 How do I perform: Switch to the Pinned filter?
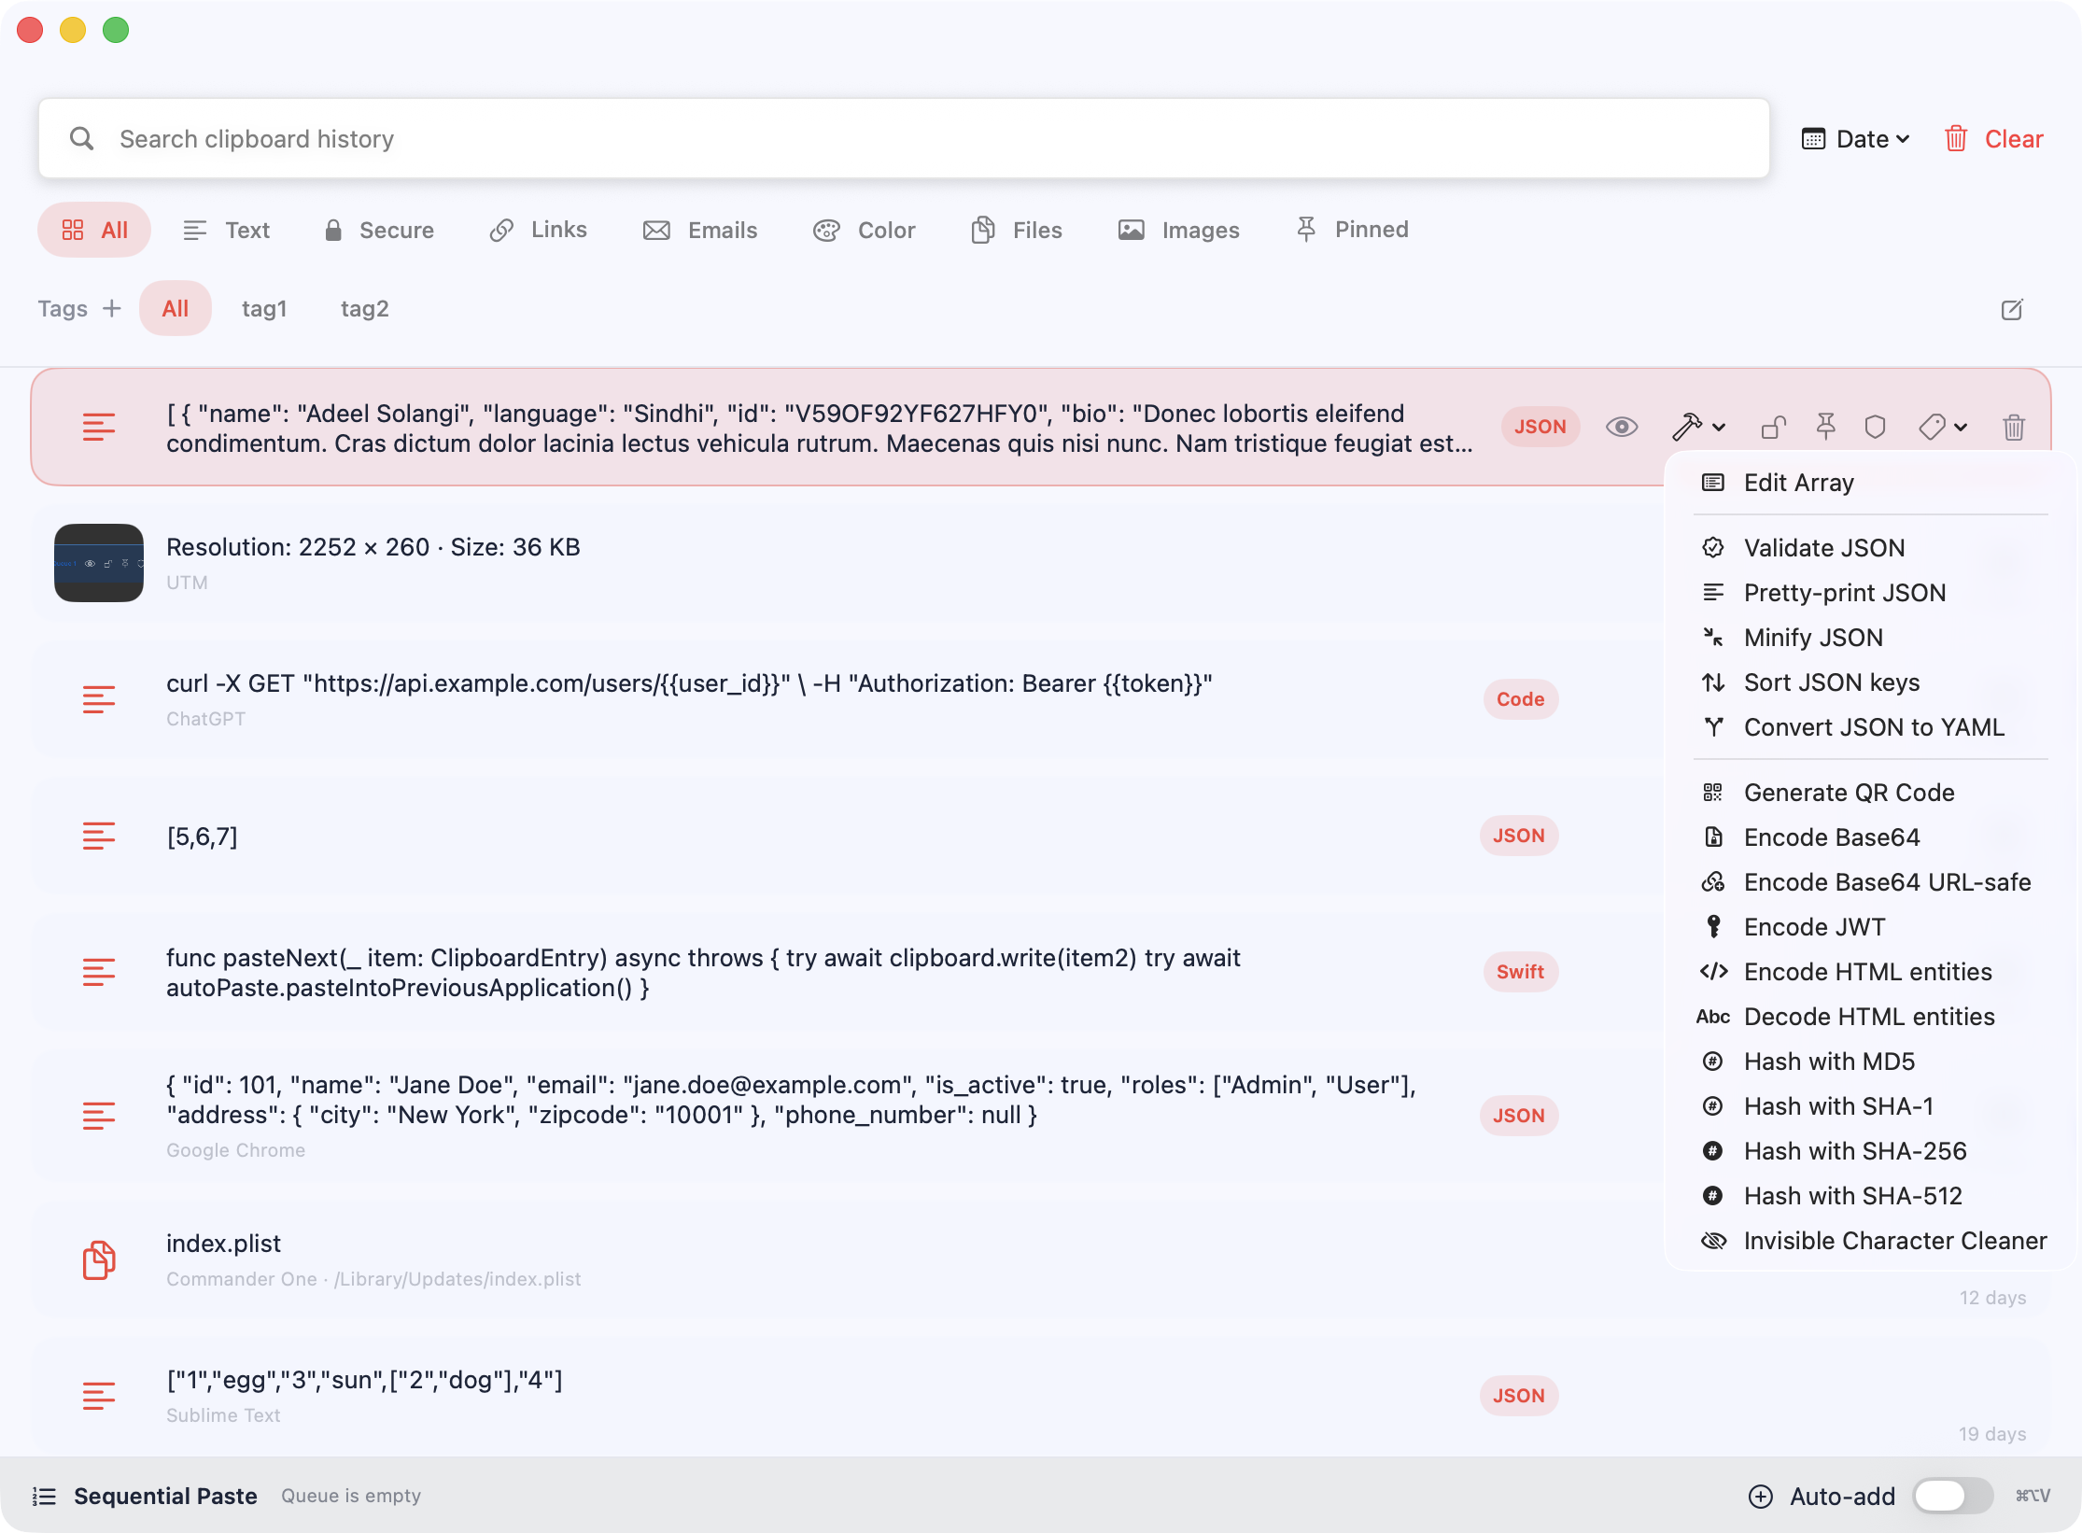click(x=1352, y=230)
